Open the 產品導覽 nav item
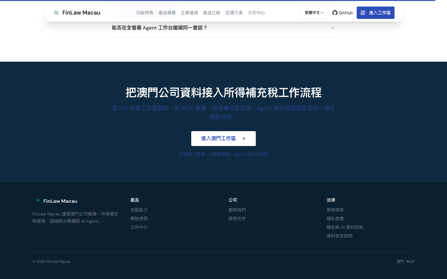The width and height of the screenshot is (447, 279). (x=167, y=13)
